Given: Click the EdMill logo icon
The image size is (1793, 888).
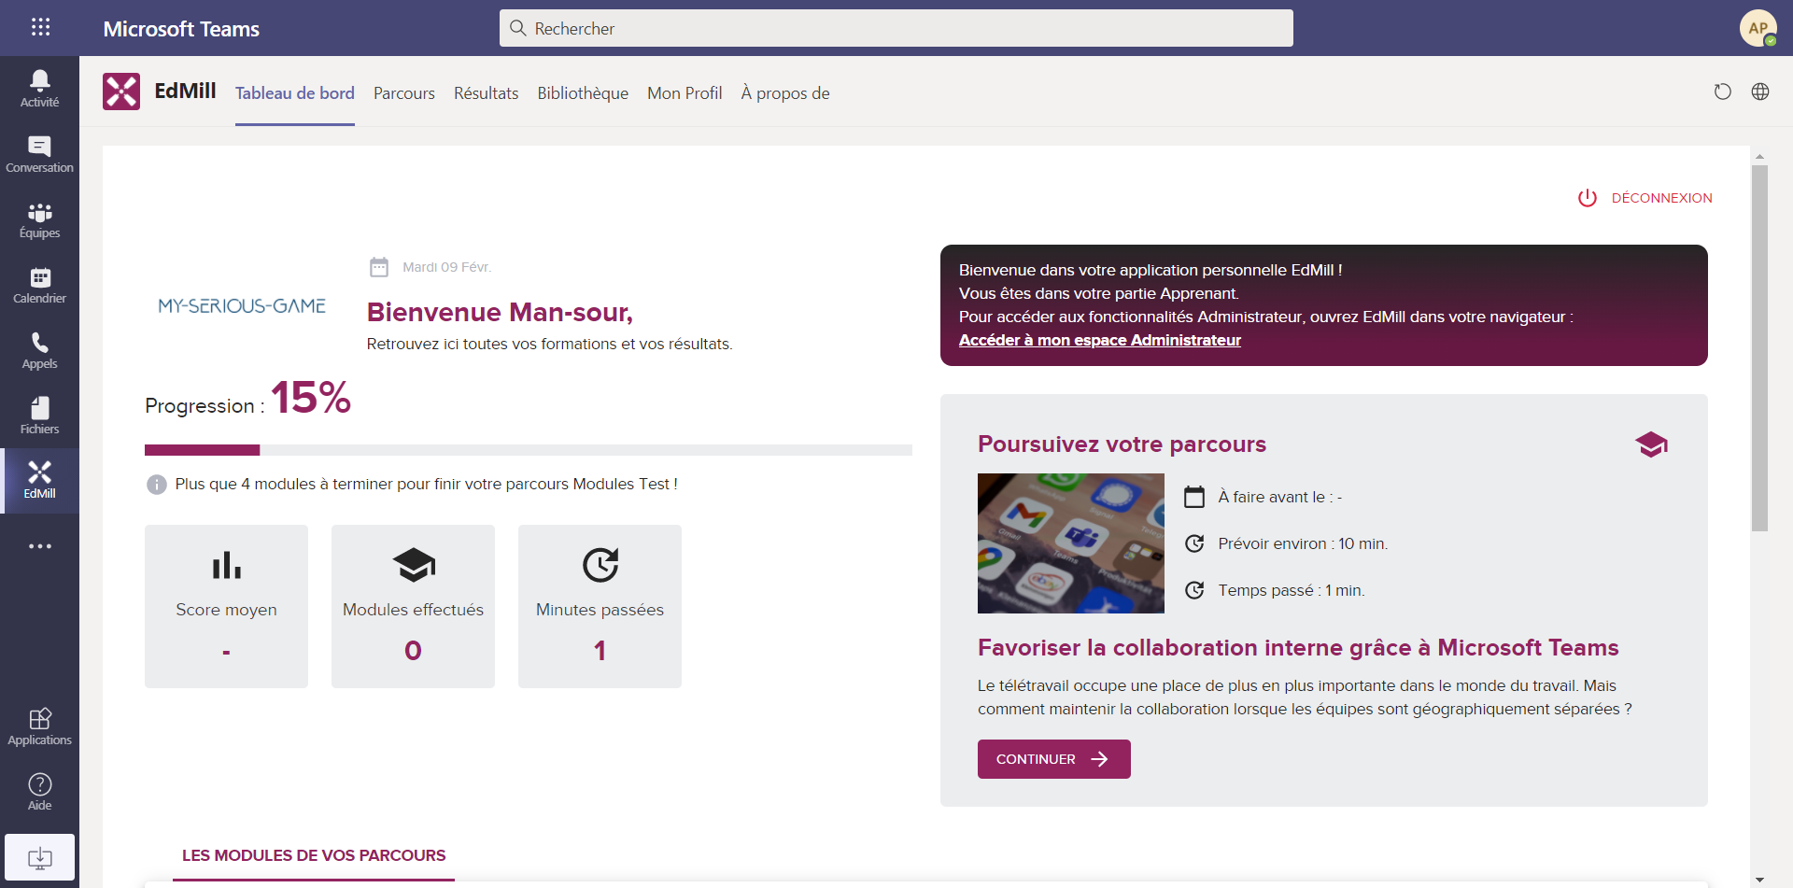Looking at the screenshot, I should coord(121,92).
